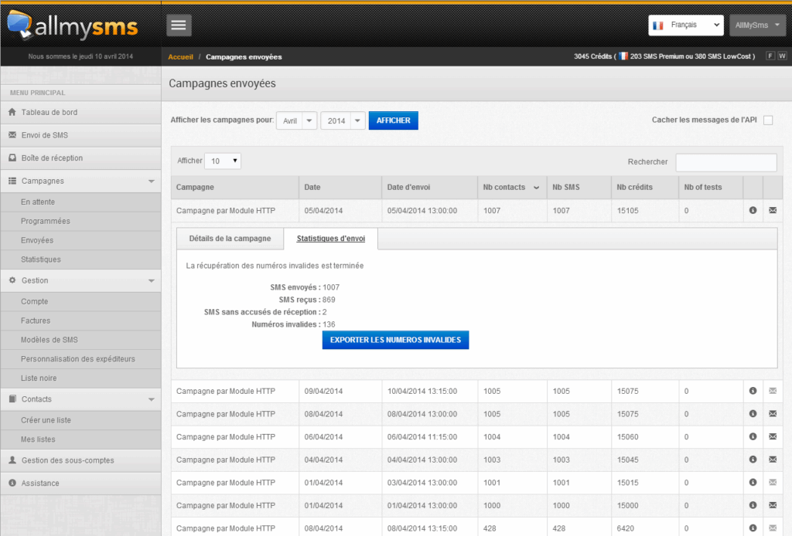Click envelope icon for 10/04/2014 13:15:00 campaign
The image size is (792, 536).
773,391
